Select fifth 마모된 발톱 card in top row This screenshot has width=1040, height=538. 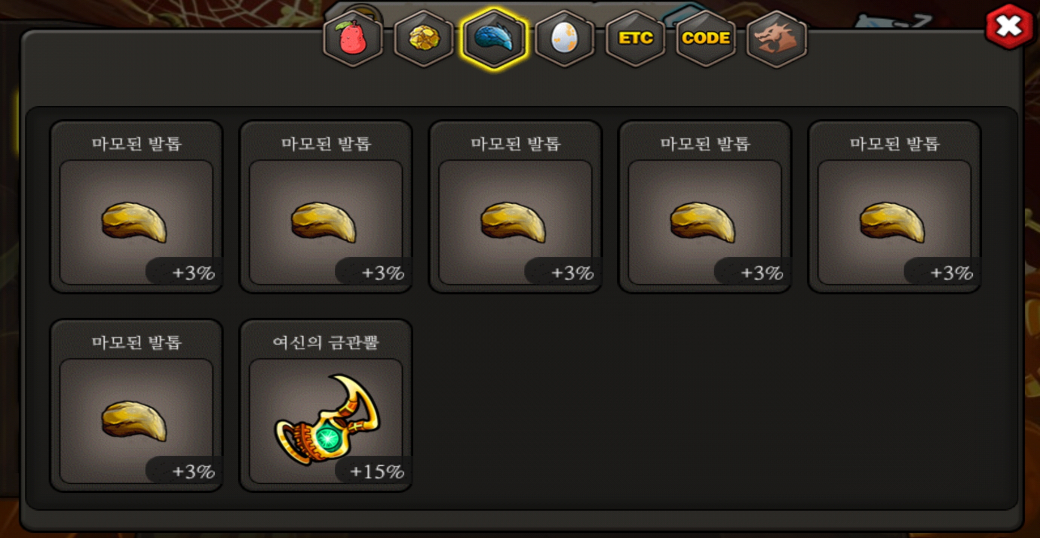pos(894,207)
